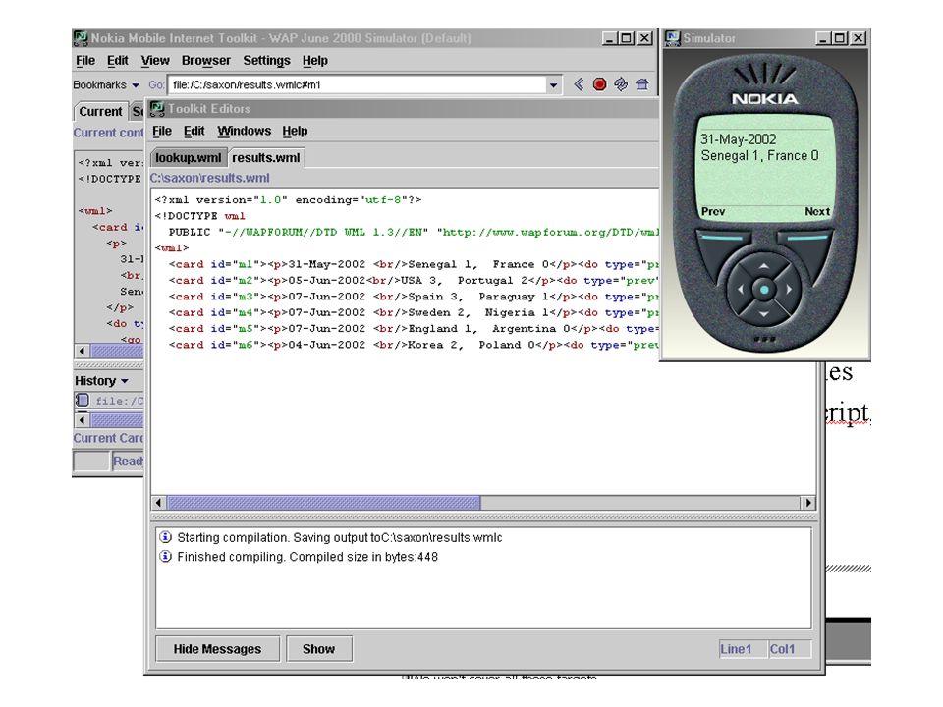Click the Go URL address field
This screenshot has height=707, width=943.
coord(358,85)
